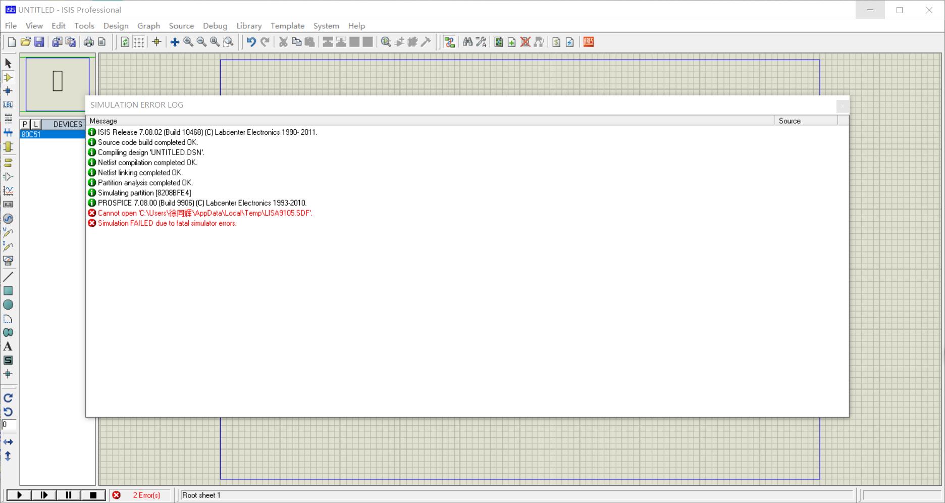Flip the part vertically (Y-mirror)
Viewport: 945px width, 503px height.
8,456
